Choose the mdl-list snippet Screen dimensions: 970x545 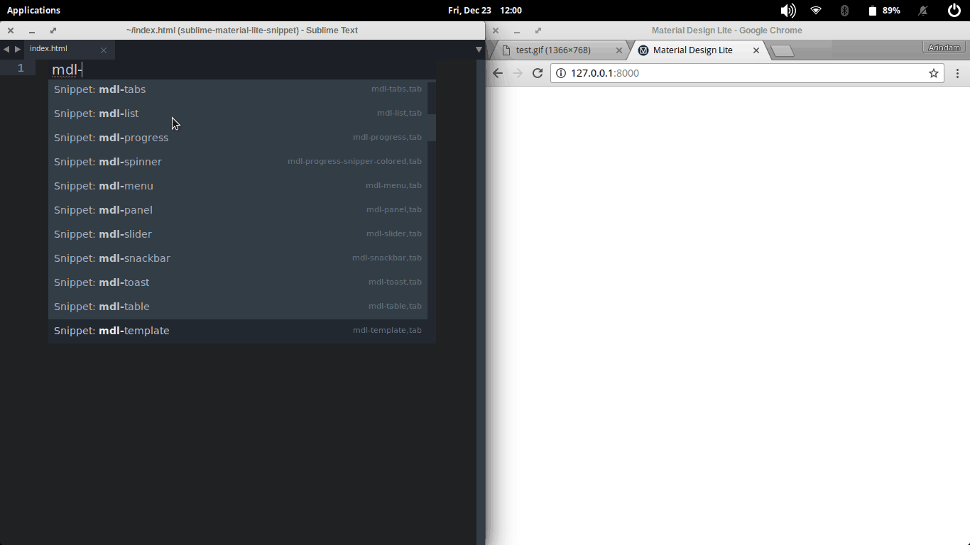[238, 114]
